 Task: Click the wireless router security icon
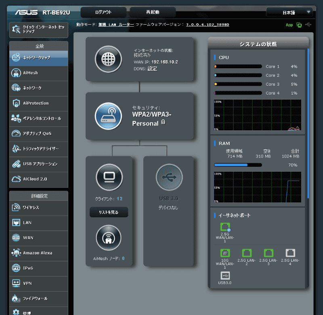click(x=108, y=116)
